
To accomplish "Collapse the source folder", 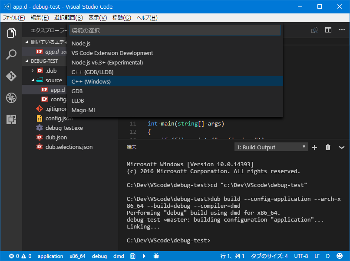I will pos(33,80).
